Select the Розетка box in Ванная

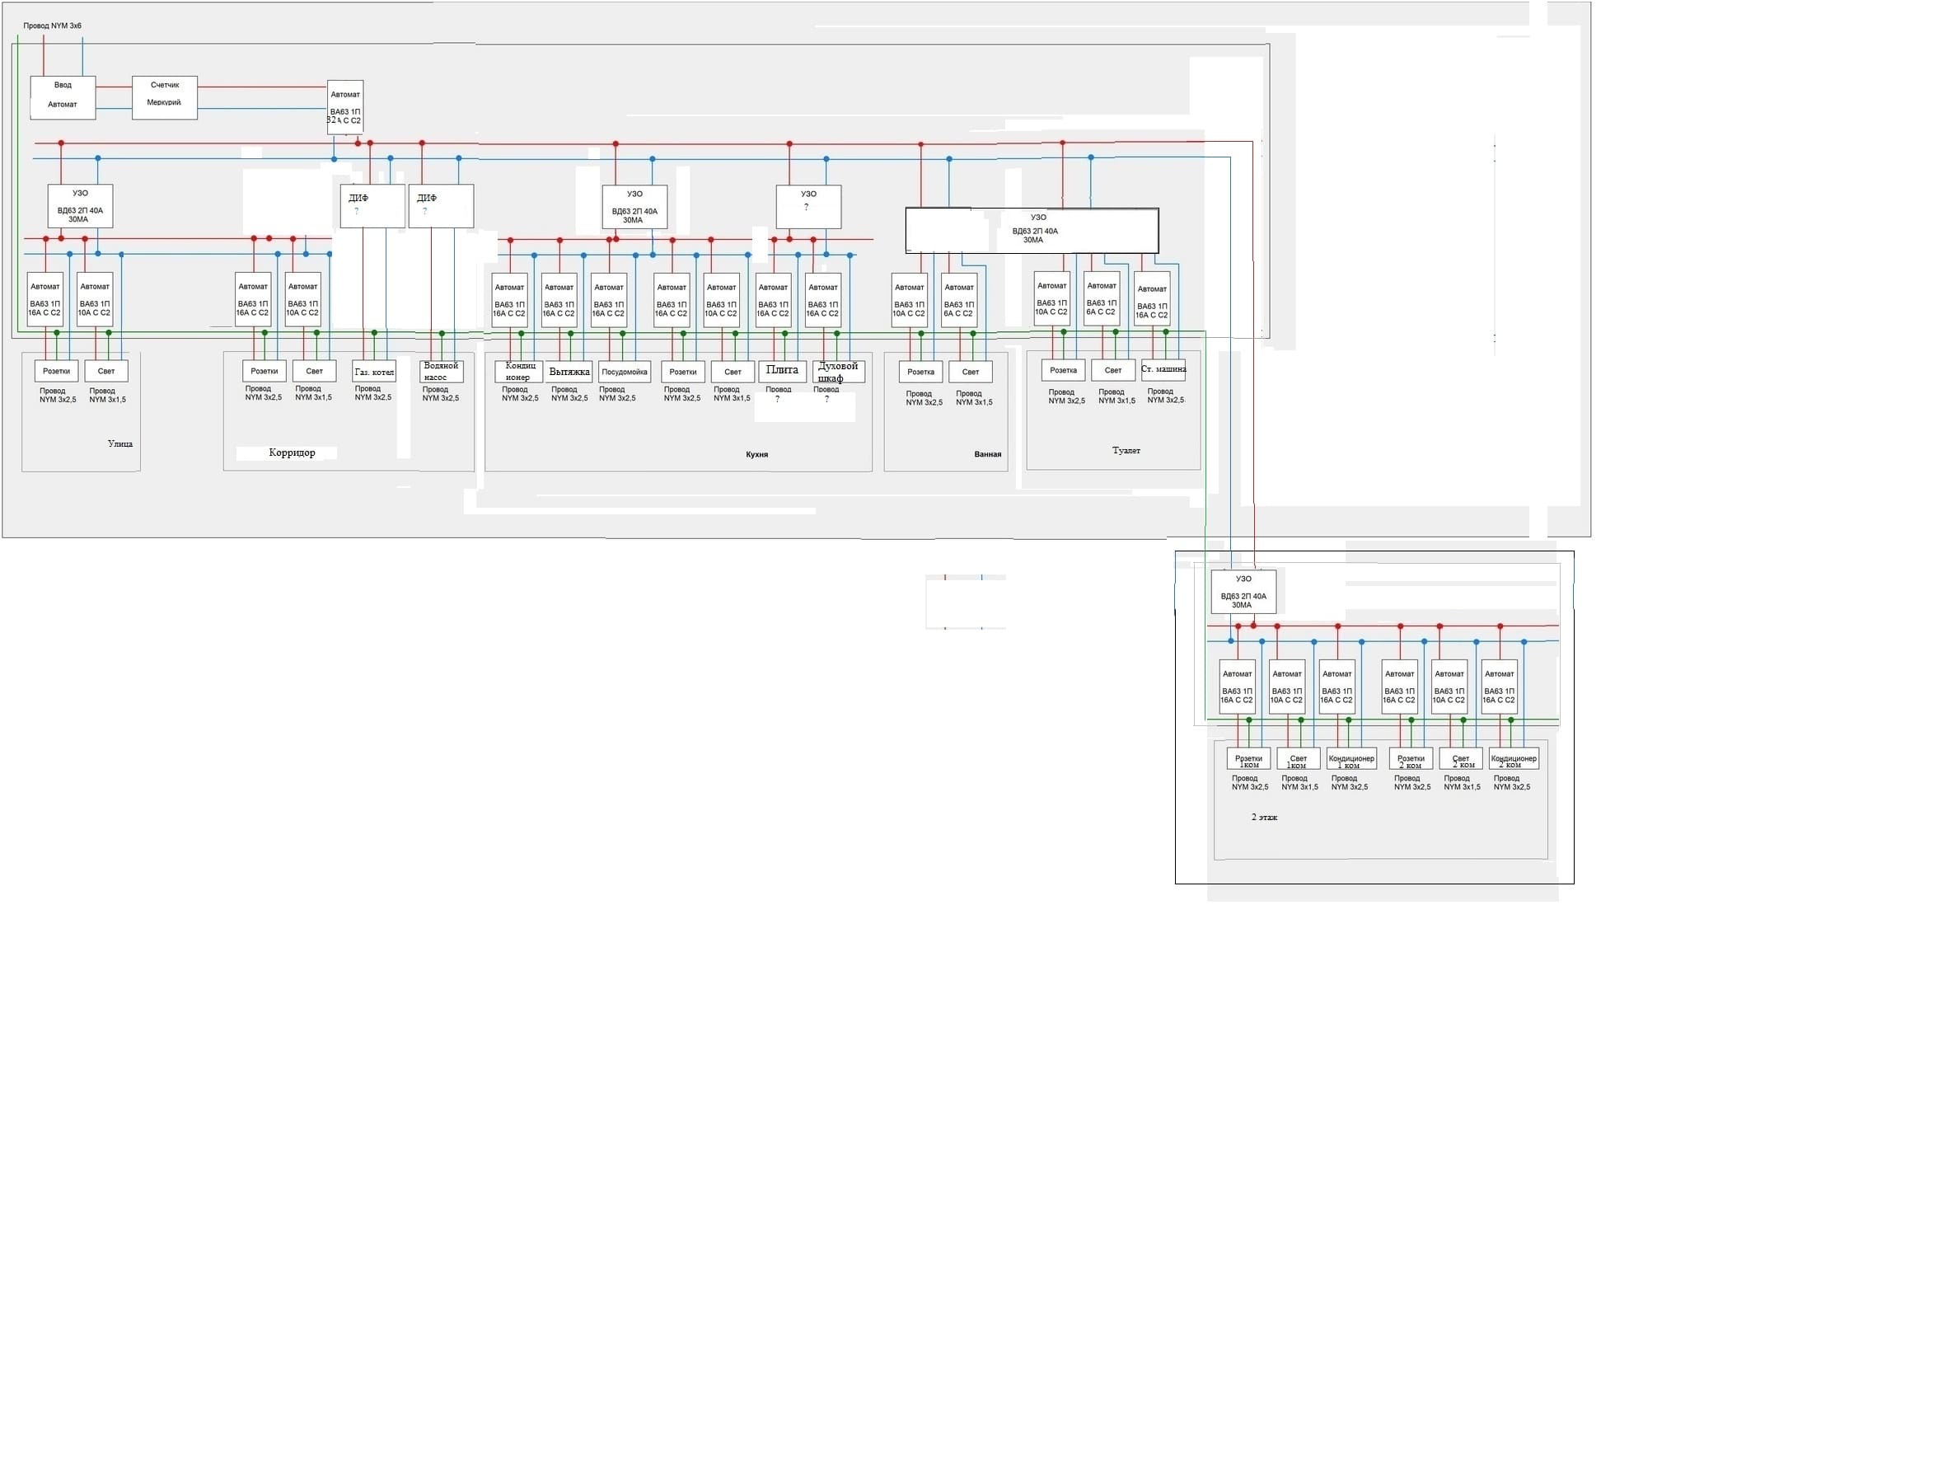click(x=920, y=372)
